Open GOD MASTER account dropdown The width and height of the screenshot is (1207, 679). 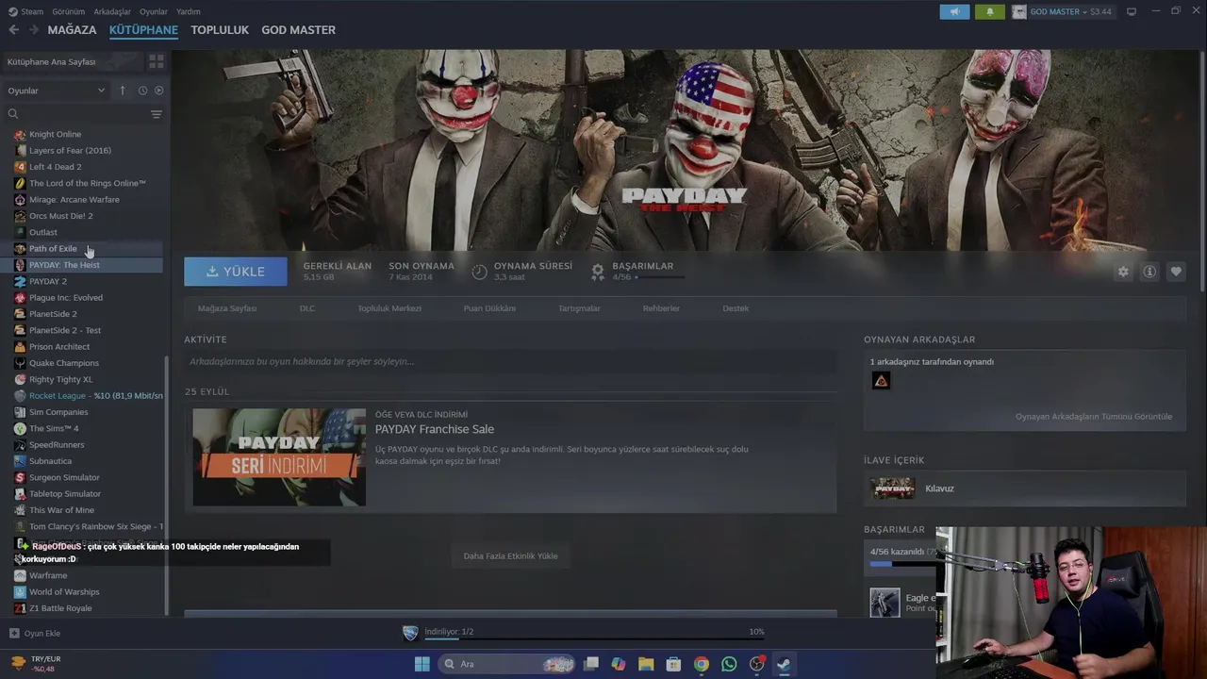tap(1062, 11)
